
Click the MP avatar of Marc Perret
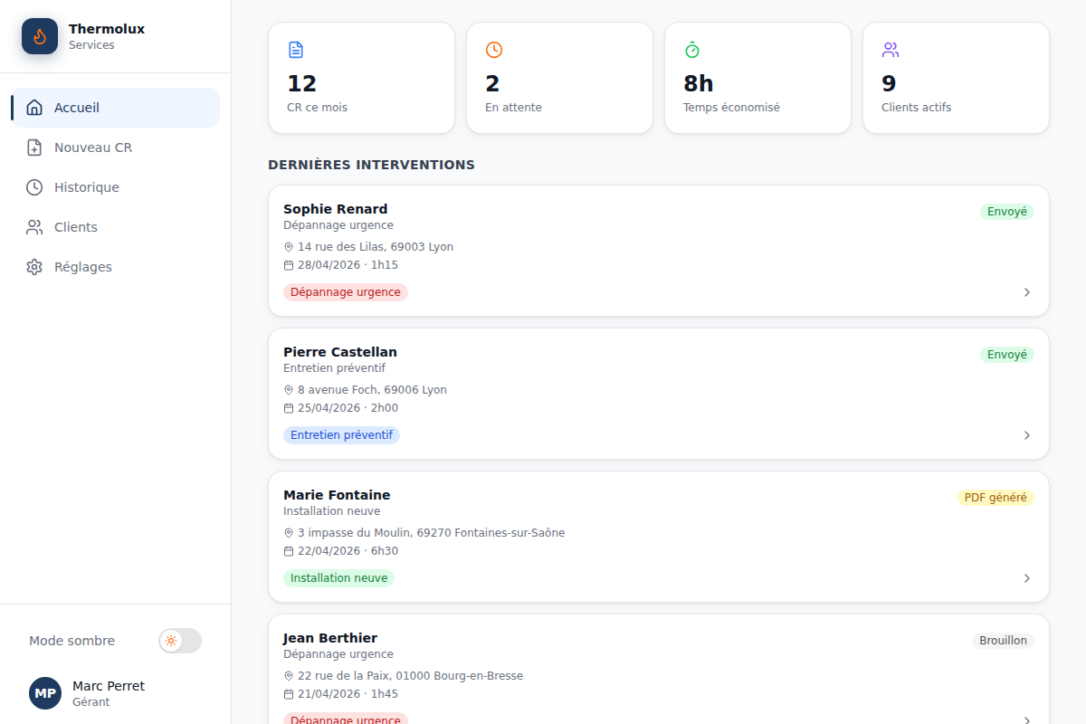[45, 693]
